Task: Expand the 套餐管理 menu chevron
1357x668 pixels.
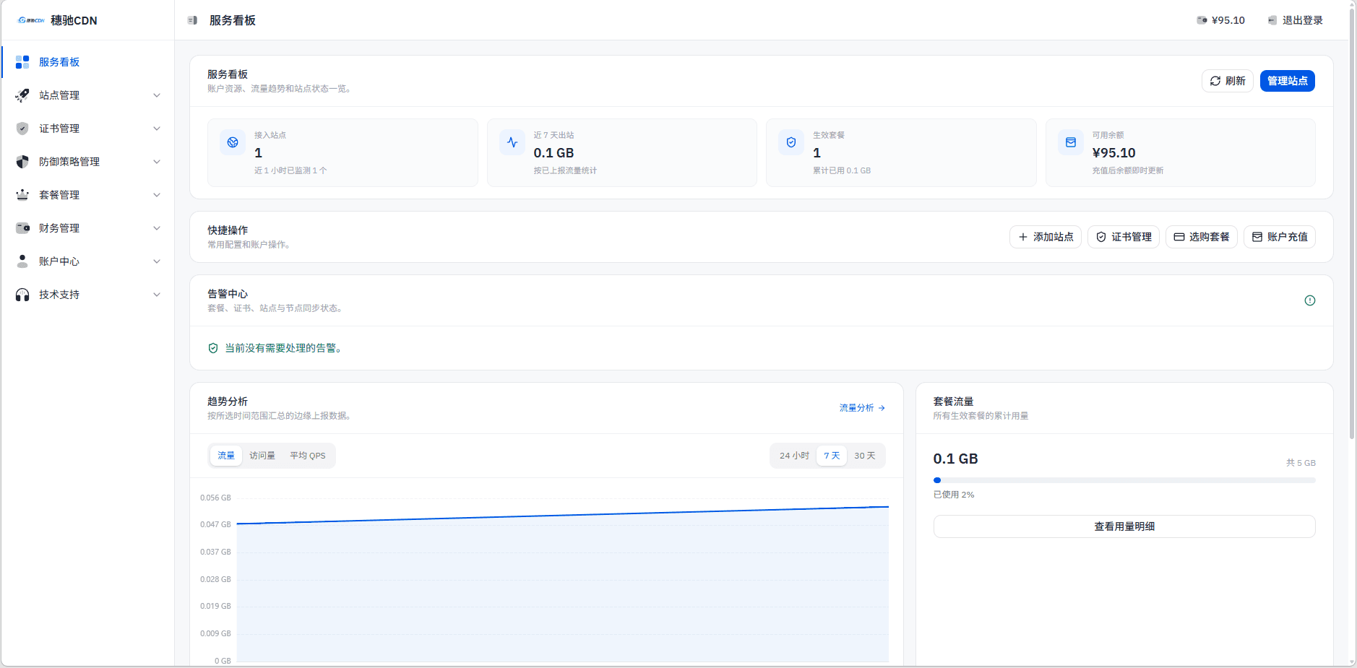Action: (157, 195)
